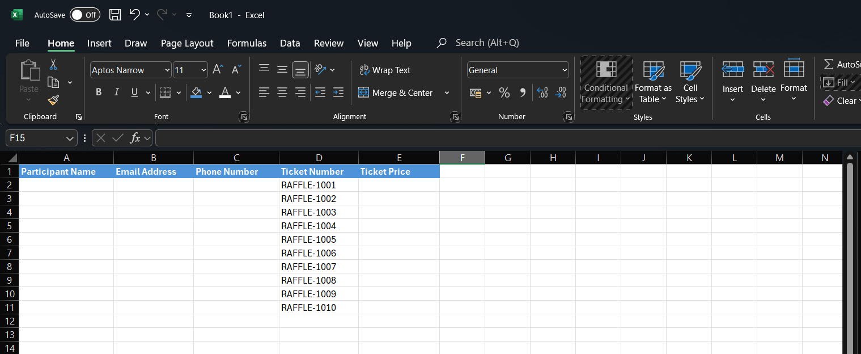Screen dimensions: 861x354
Task: Expand the Fill Color dropdown arrow
Action: point(209,92)
